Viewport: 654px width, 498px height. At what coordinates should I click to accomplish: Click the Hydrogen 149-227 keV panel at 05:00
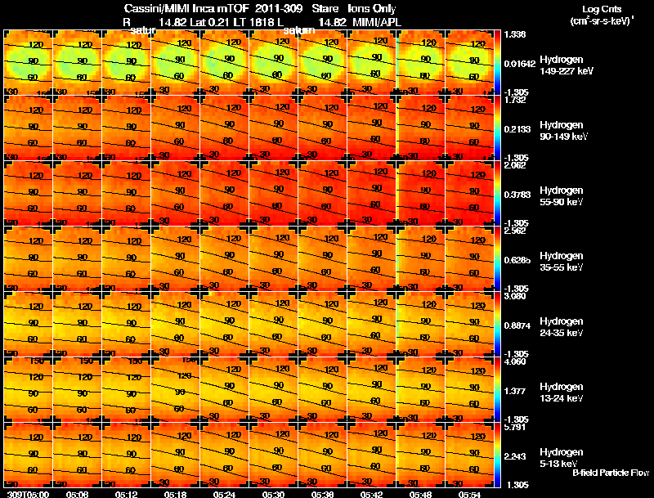29,62
